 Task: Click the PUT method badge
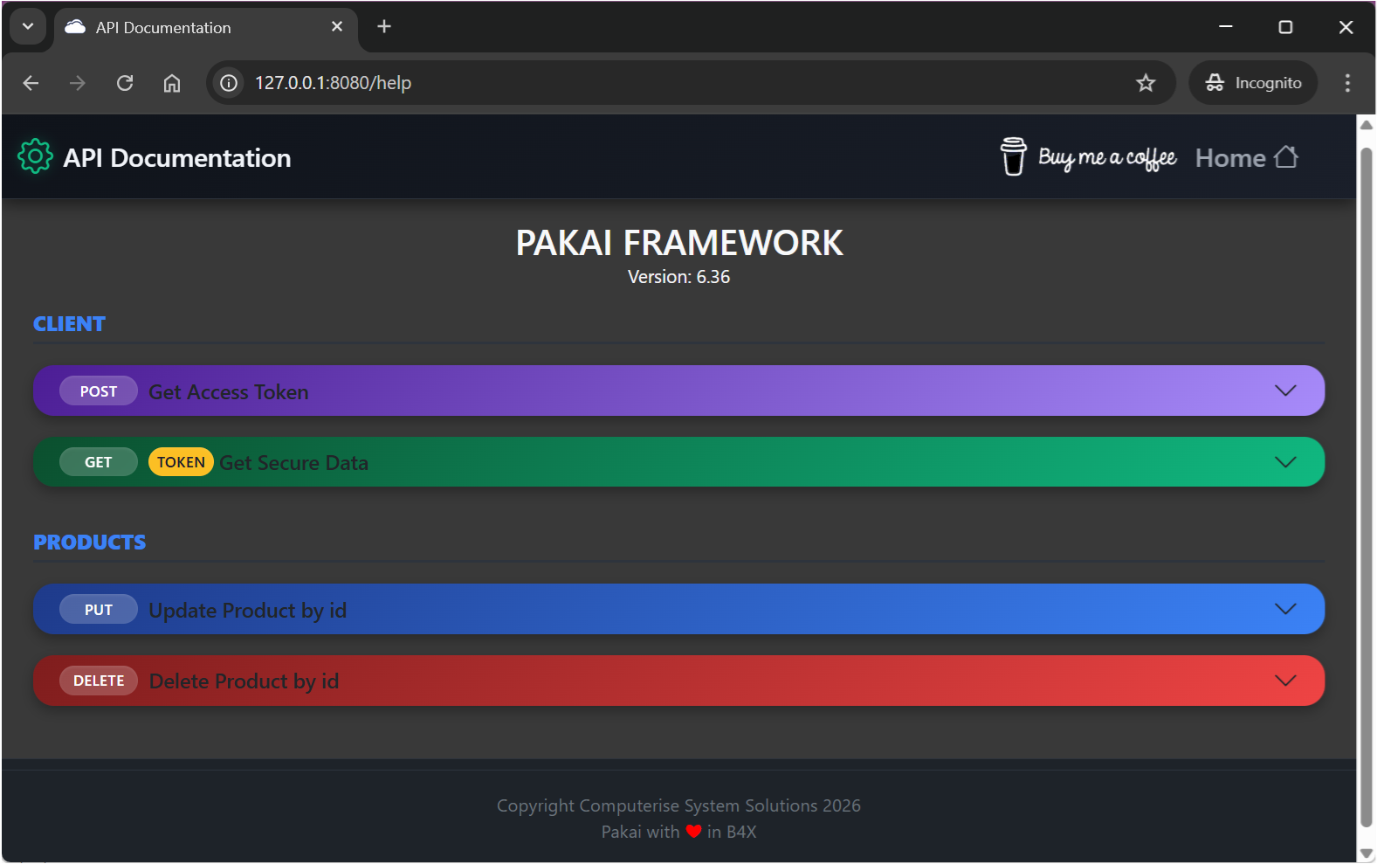click(99, 610)
